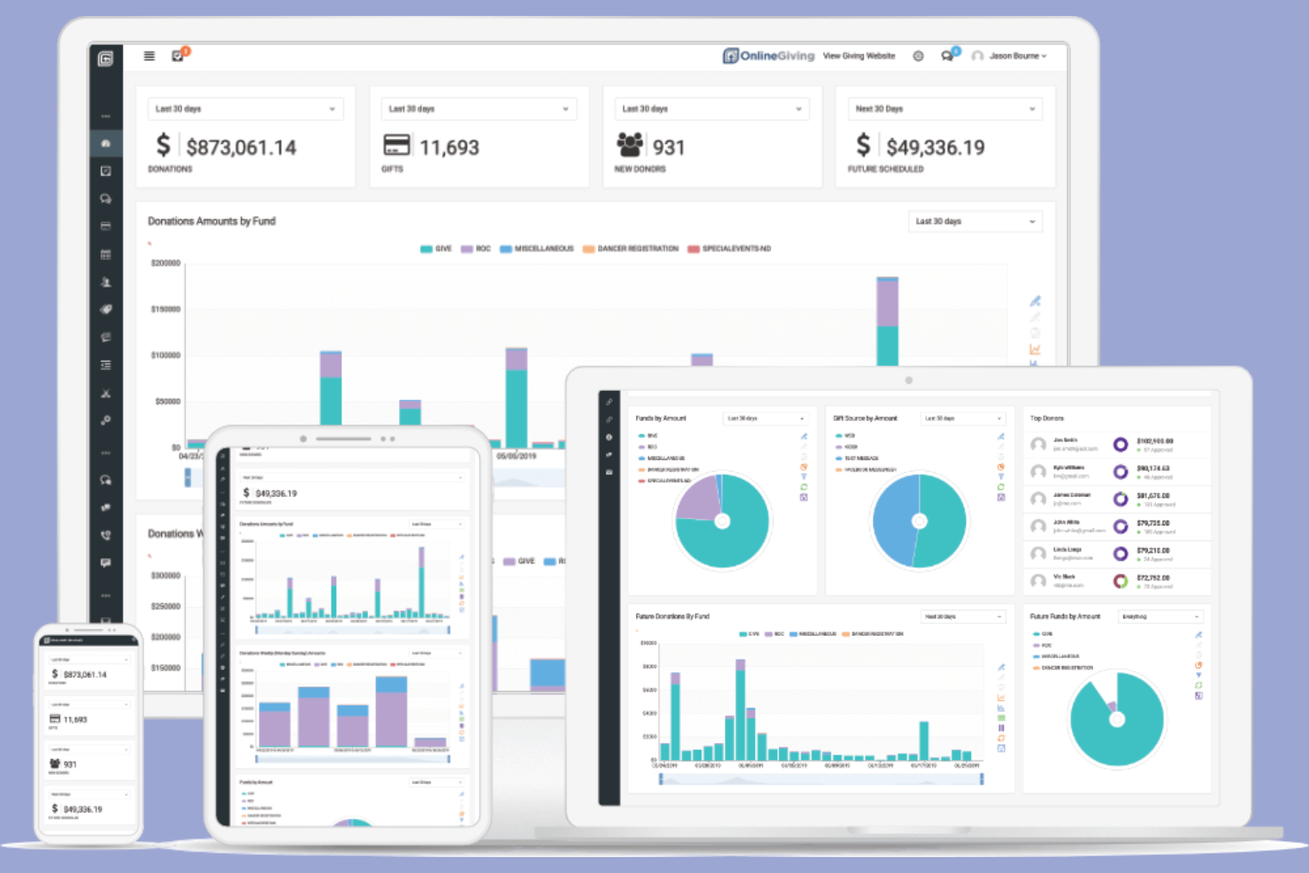This screenshot has width=1309, height=873.
Task: Expand the Next 30 Days dropdown for Future Scheduled
Action: pos(945,108)
